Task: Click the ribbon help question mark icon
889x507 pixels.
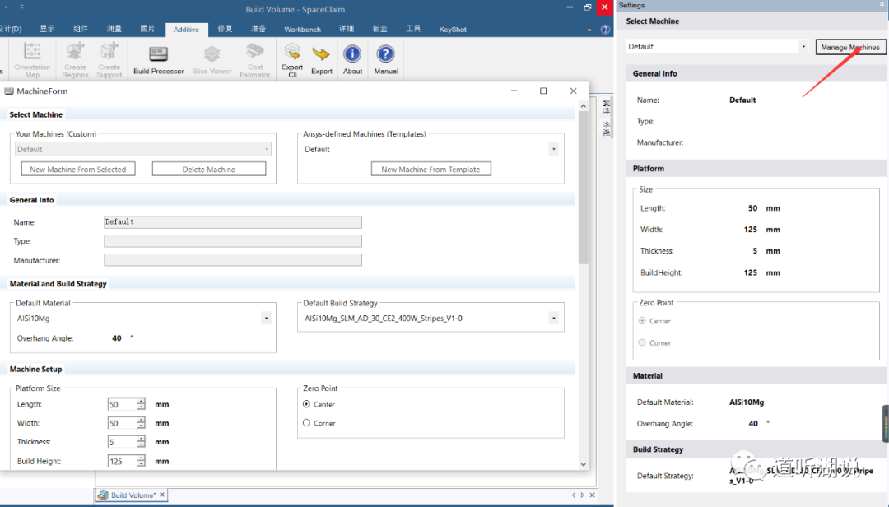Action: click(x=606, y=30)
